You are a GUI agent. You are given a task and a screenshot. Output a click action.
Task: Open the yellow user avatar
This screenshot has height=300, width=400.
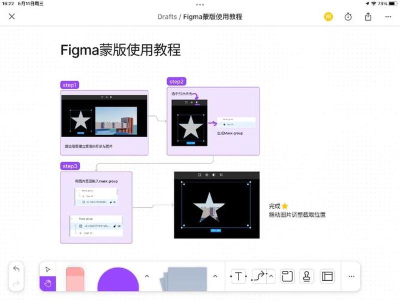pyautogui.click(x=328, y=17)
